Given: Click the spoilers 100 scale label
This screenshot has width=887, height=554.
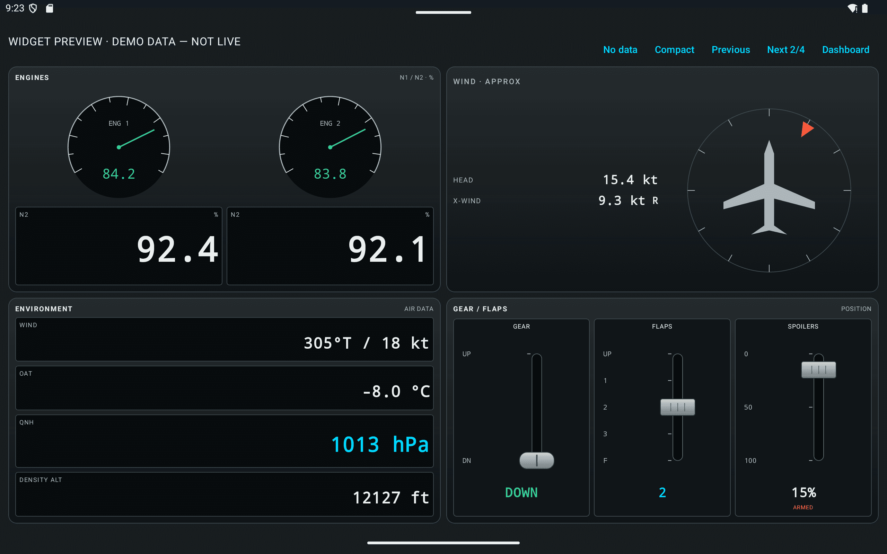Looking at the screenshot, I should pyautogui.click(x=750, y=460).
